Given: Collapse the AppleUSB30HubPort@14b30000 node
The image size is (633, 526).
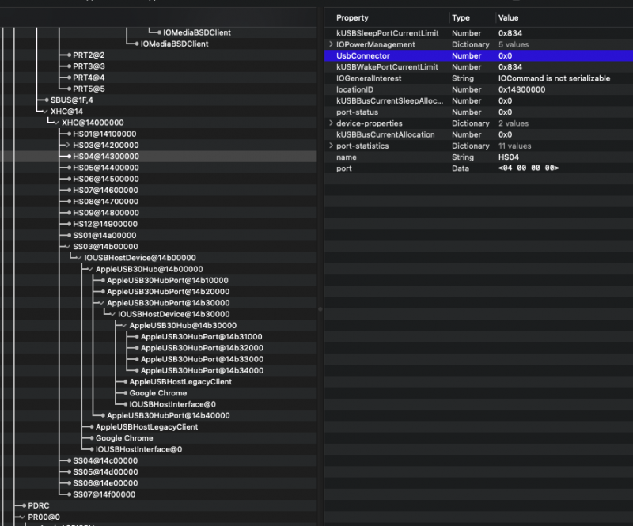Looking at the screenshot, I should pyautogui.click(x=100, y=303).
